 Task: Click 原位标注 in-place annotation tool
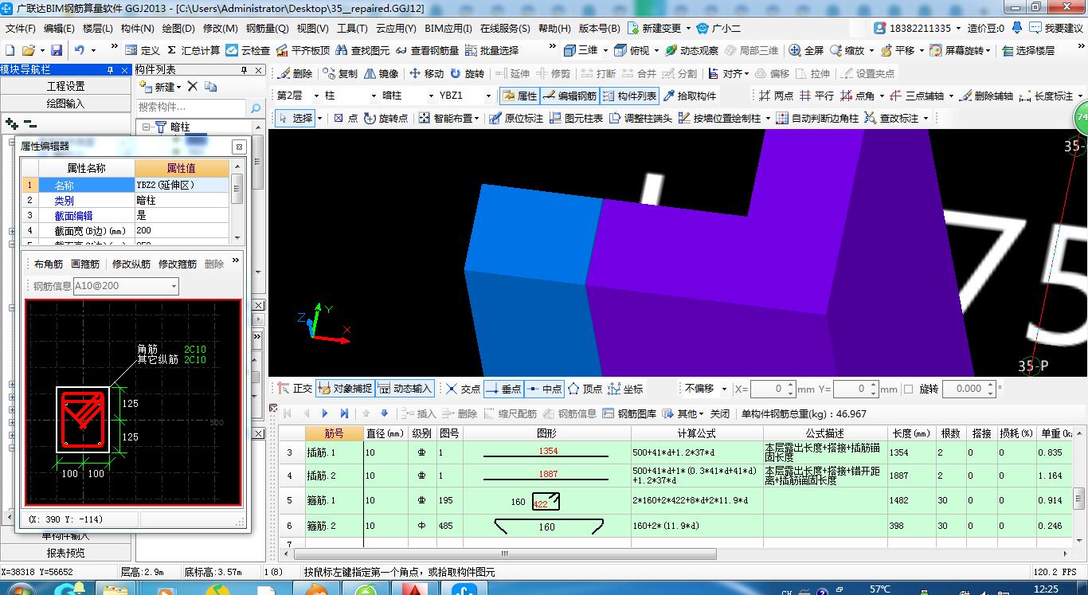[x=516, y=118]
